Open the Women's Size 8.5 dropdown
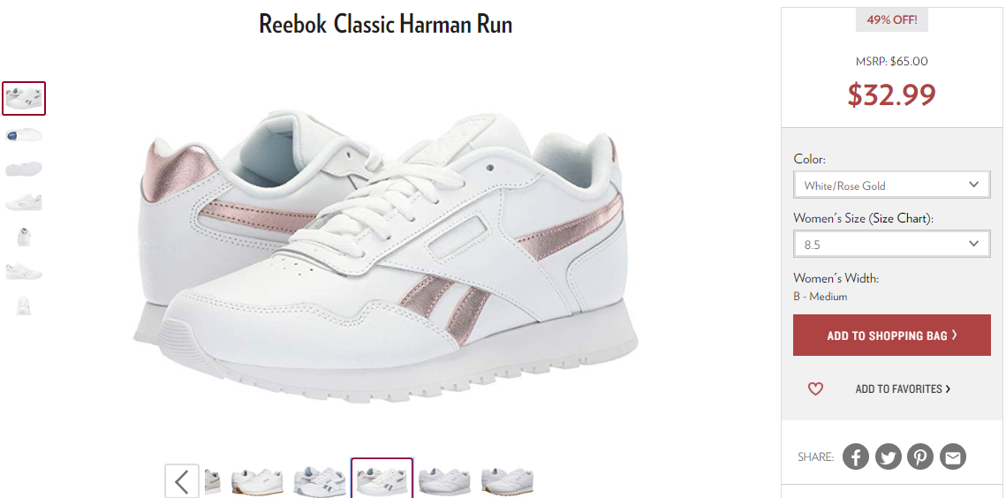Viewport: 1006px width, 498px height. (x=892, y=244)
